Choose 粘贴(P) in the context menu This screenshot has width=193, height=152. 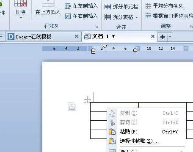click(147, 132)
